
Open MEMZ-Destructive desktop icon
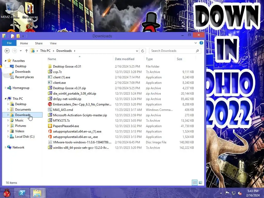coord(10,10)
